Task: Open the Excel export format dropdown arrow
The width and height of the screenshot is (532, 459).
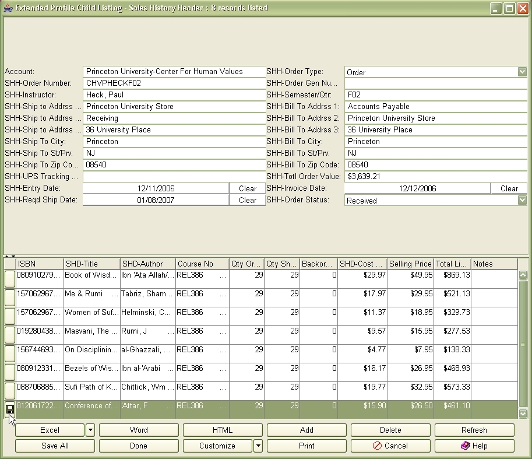Action: 91,430
